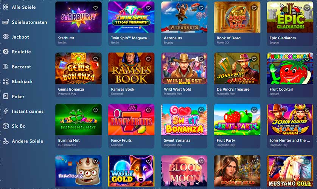Click the Alle Spiele grid icon
317x189 pixels.
point(6,7)
